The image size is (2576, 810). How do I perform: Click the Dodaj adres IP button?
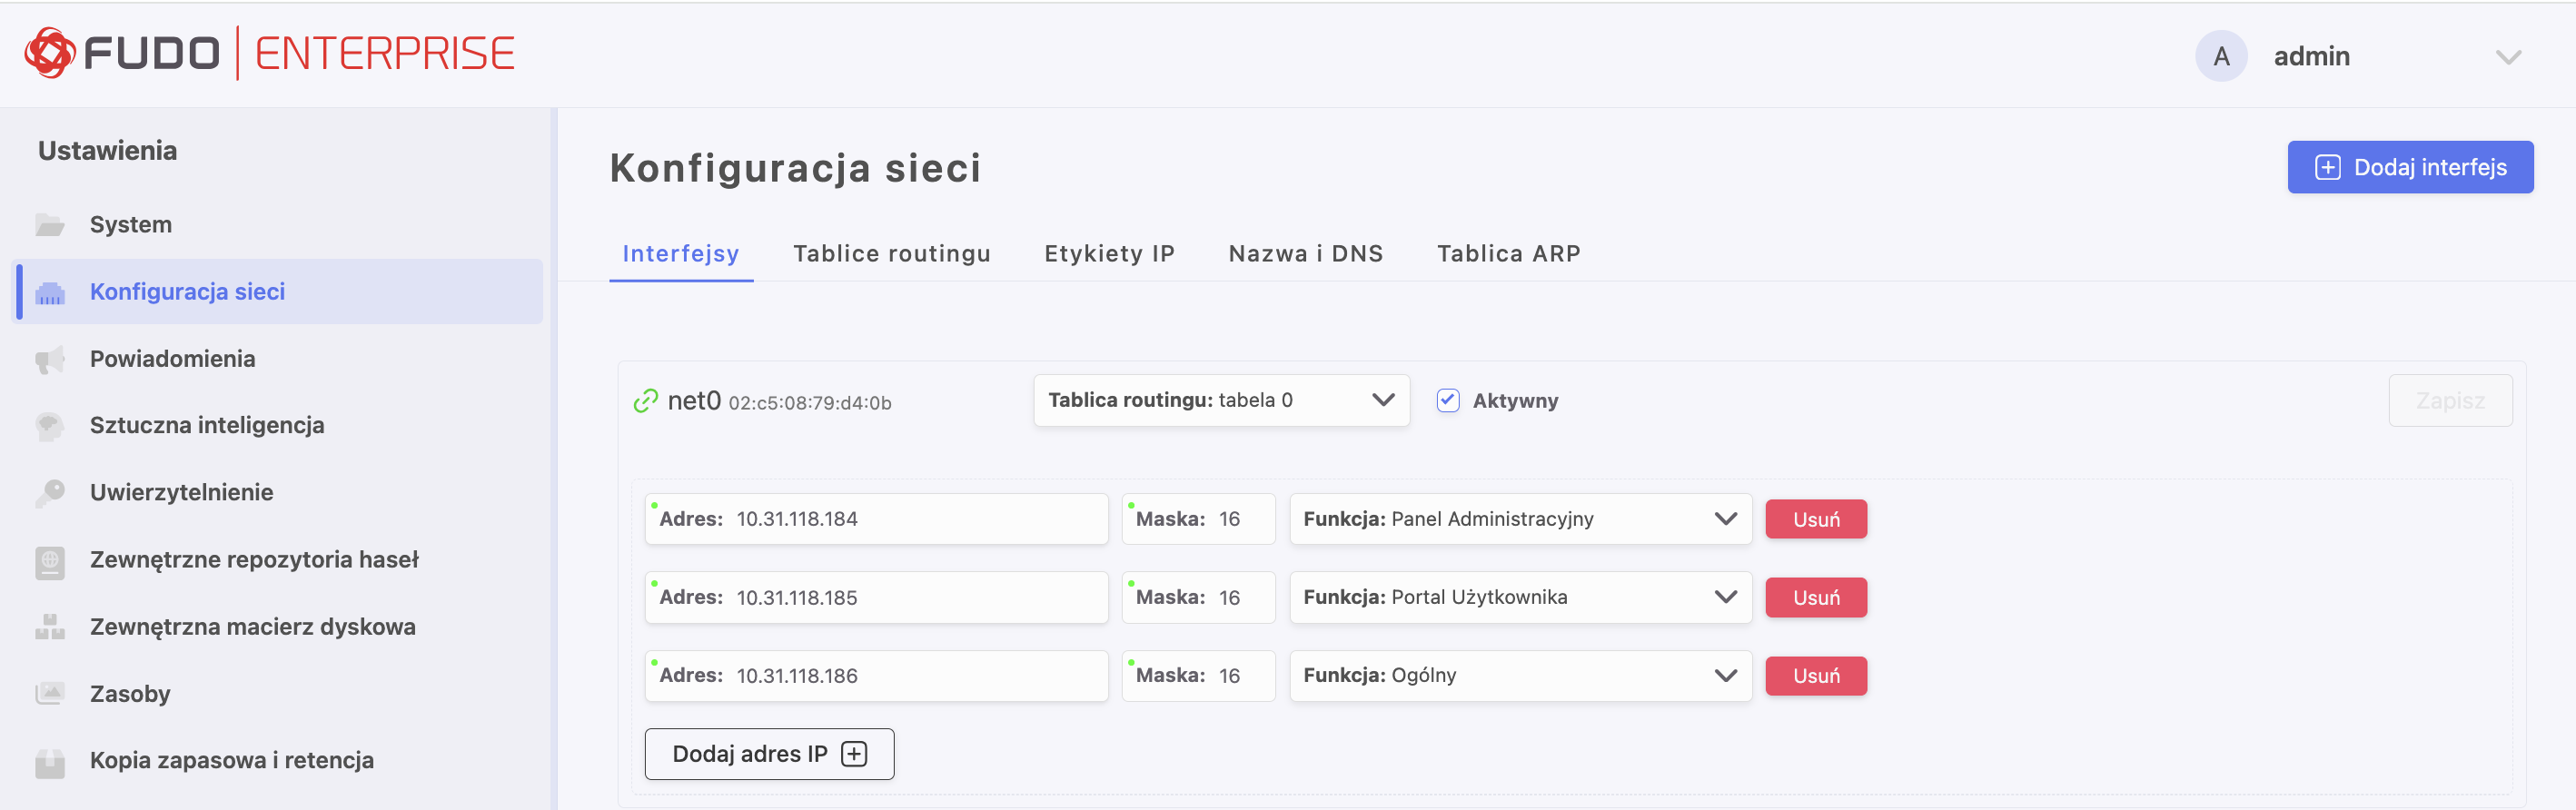pos(769,754)
